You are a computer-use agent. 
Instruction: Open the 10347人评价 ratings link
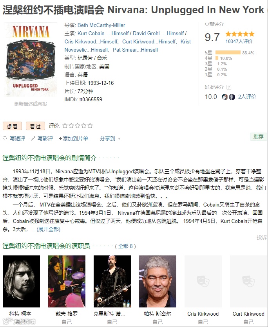tap(239, 41)
